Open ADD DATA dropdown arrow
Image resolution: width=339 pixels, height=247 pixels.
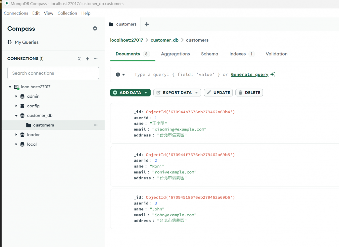146,92
